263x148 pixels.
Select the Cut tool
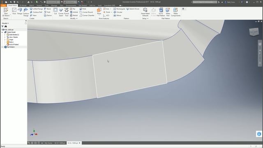pos(55,11)
